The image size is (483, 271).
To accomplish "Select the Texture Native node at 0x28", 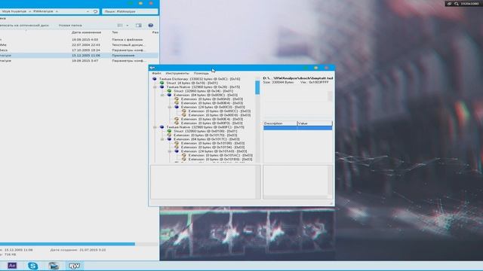I will click(203, 87).
